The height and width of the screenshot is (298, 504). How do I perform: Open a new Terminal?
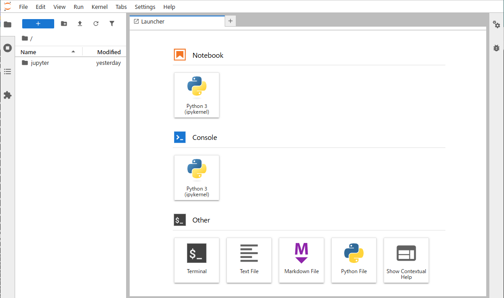[197, 260]
